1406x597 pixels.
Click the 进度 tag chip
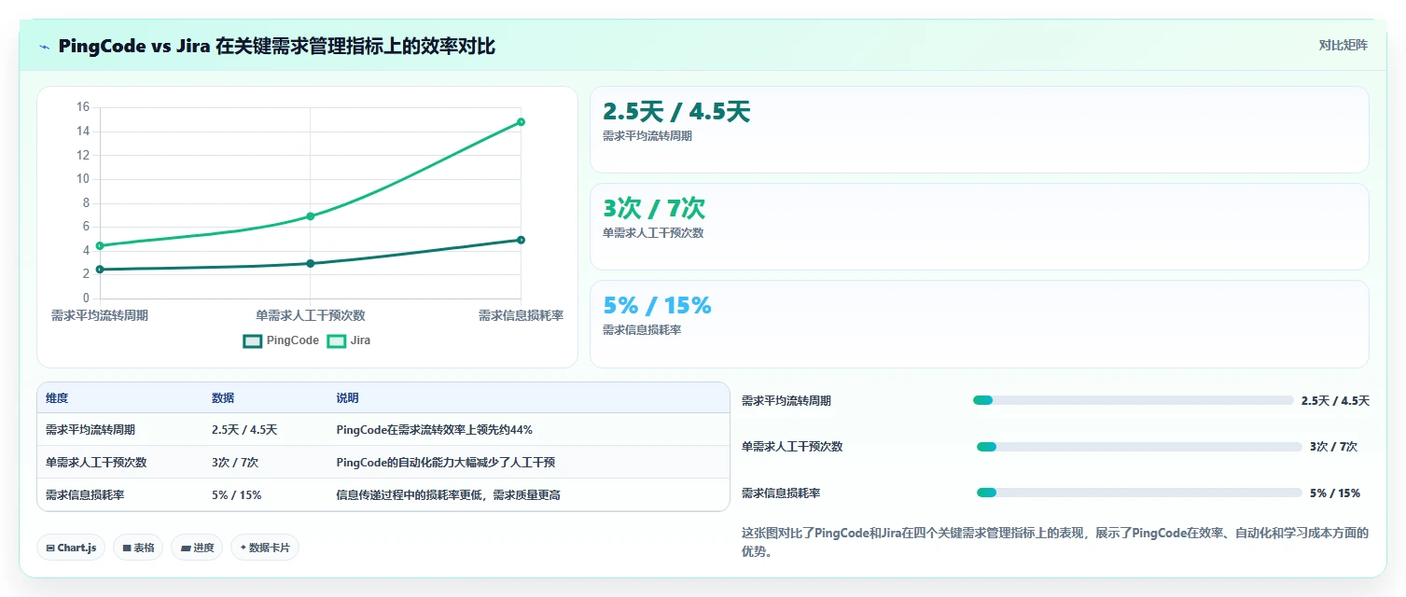[197, 548]
